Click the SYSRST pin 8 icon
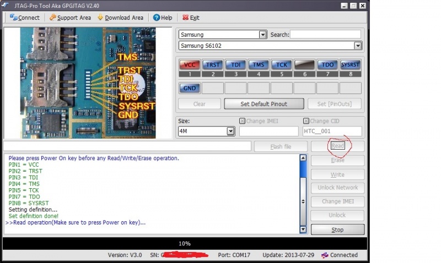Screen dimensions: 441x263 coord(351,65)
